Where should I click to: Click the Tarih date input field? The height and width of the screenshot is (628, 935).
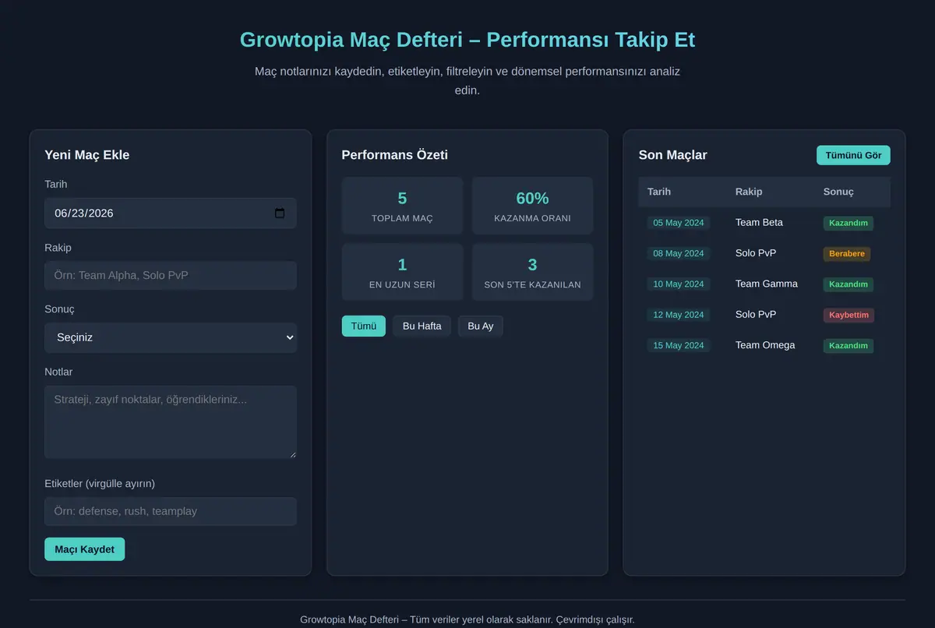171,213
